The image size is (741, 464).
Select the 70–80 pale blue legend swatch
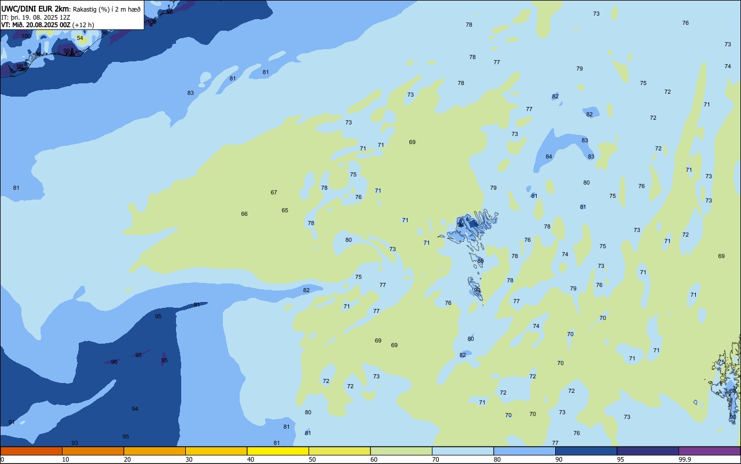coord(463,451)
